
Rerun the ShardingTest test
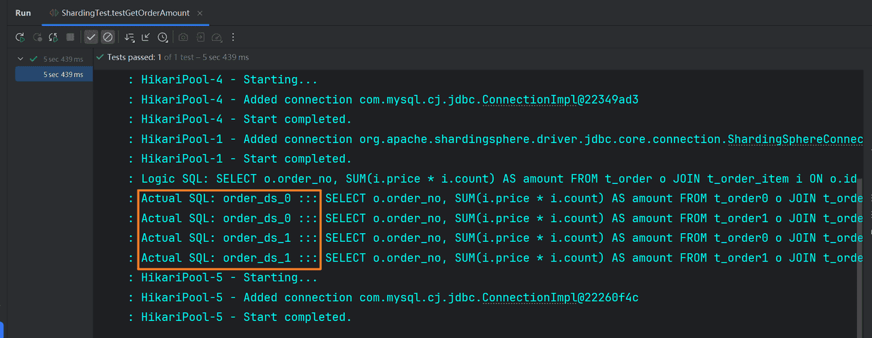(x=20, y=37)
